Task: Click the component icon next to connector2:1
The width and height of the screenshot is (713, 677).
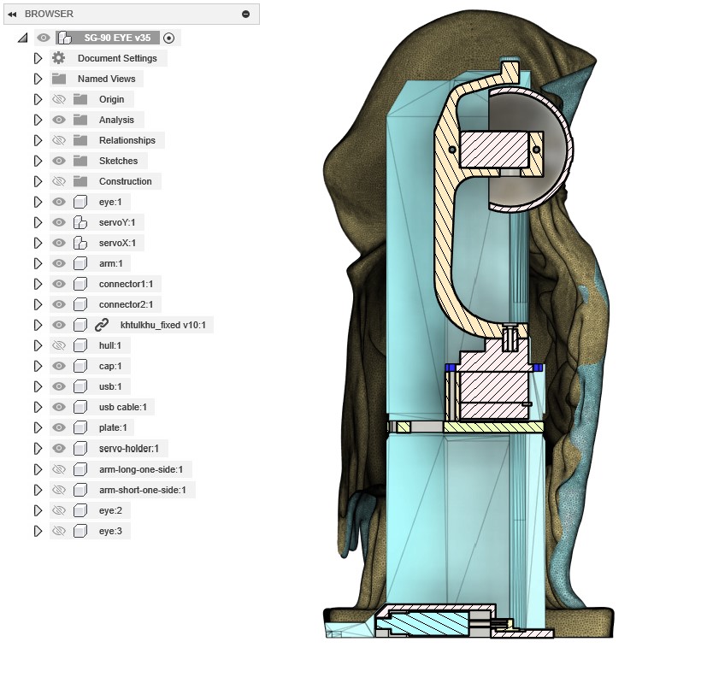Action: [79, 304]
